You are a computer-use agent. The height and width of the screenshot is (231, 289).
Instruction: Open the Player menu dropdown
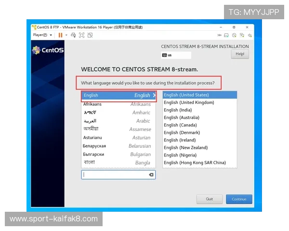tap(41, 35)
